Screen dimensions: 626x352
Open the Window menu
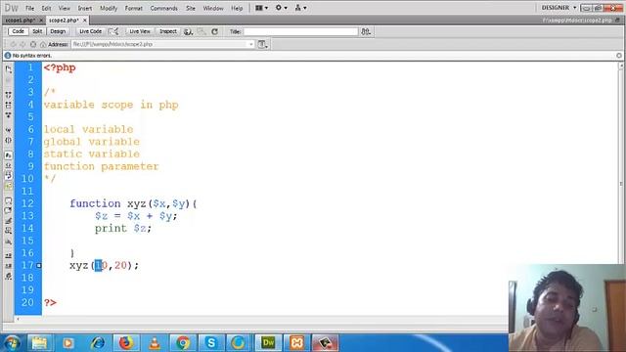pos(213,8)
